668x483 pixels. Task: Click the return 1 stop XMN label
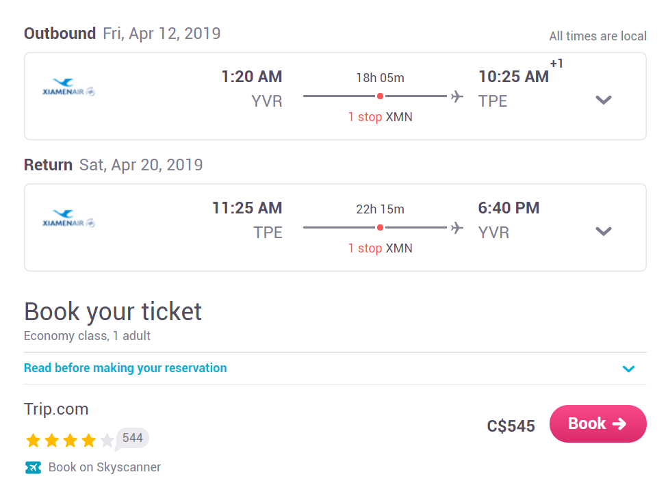(x=380, y=248)
